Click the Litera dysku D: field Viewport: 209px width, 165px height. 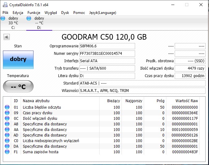(107, 76)
